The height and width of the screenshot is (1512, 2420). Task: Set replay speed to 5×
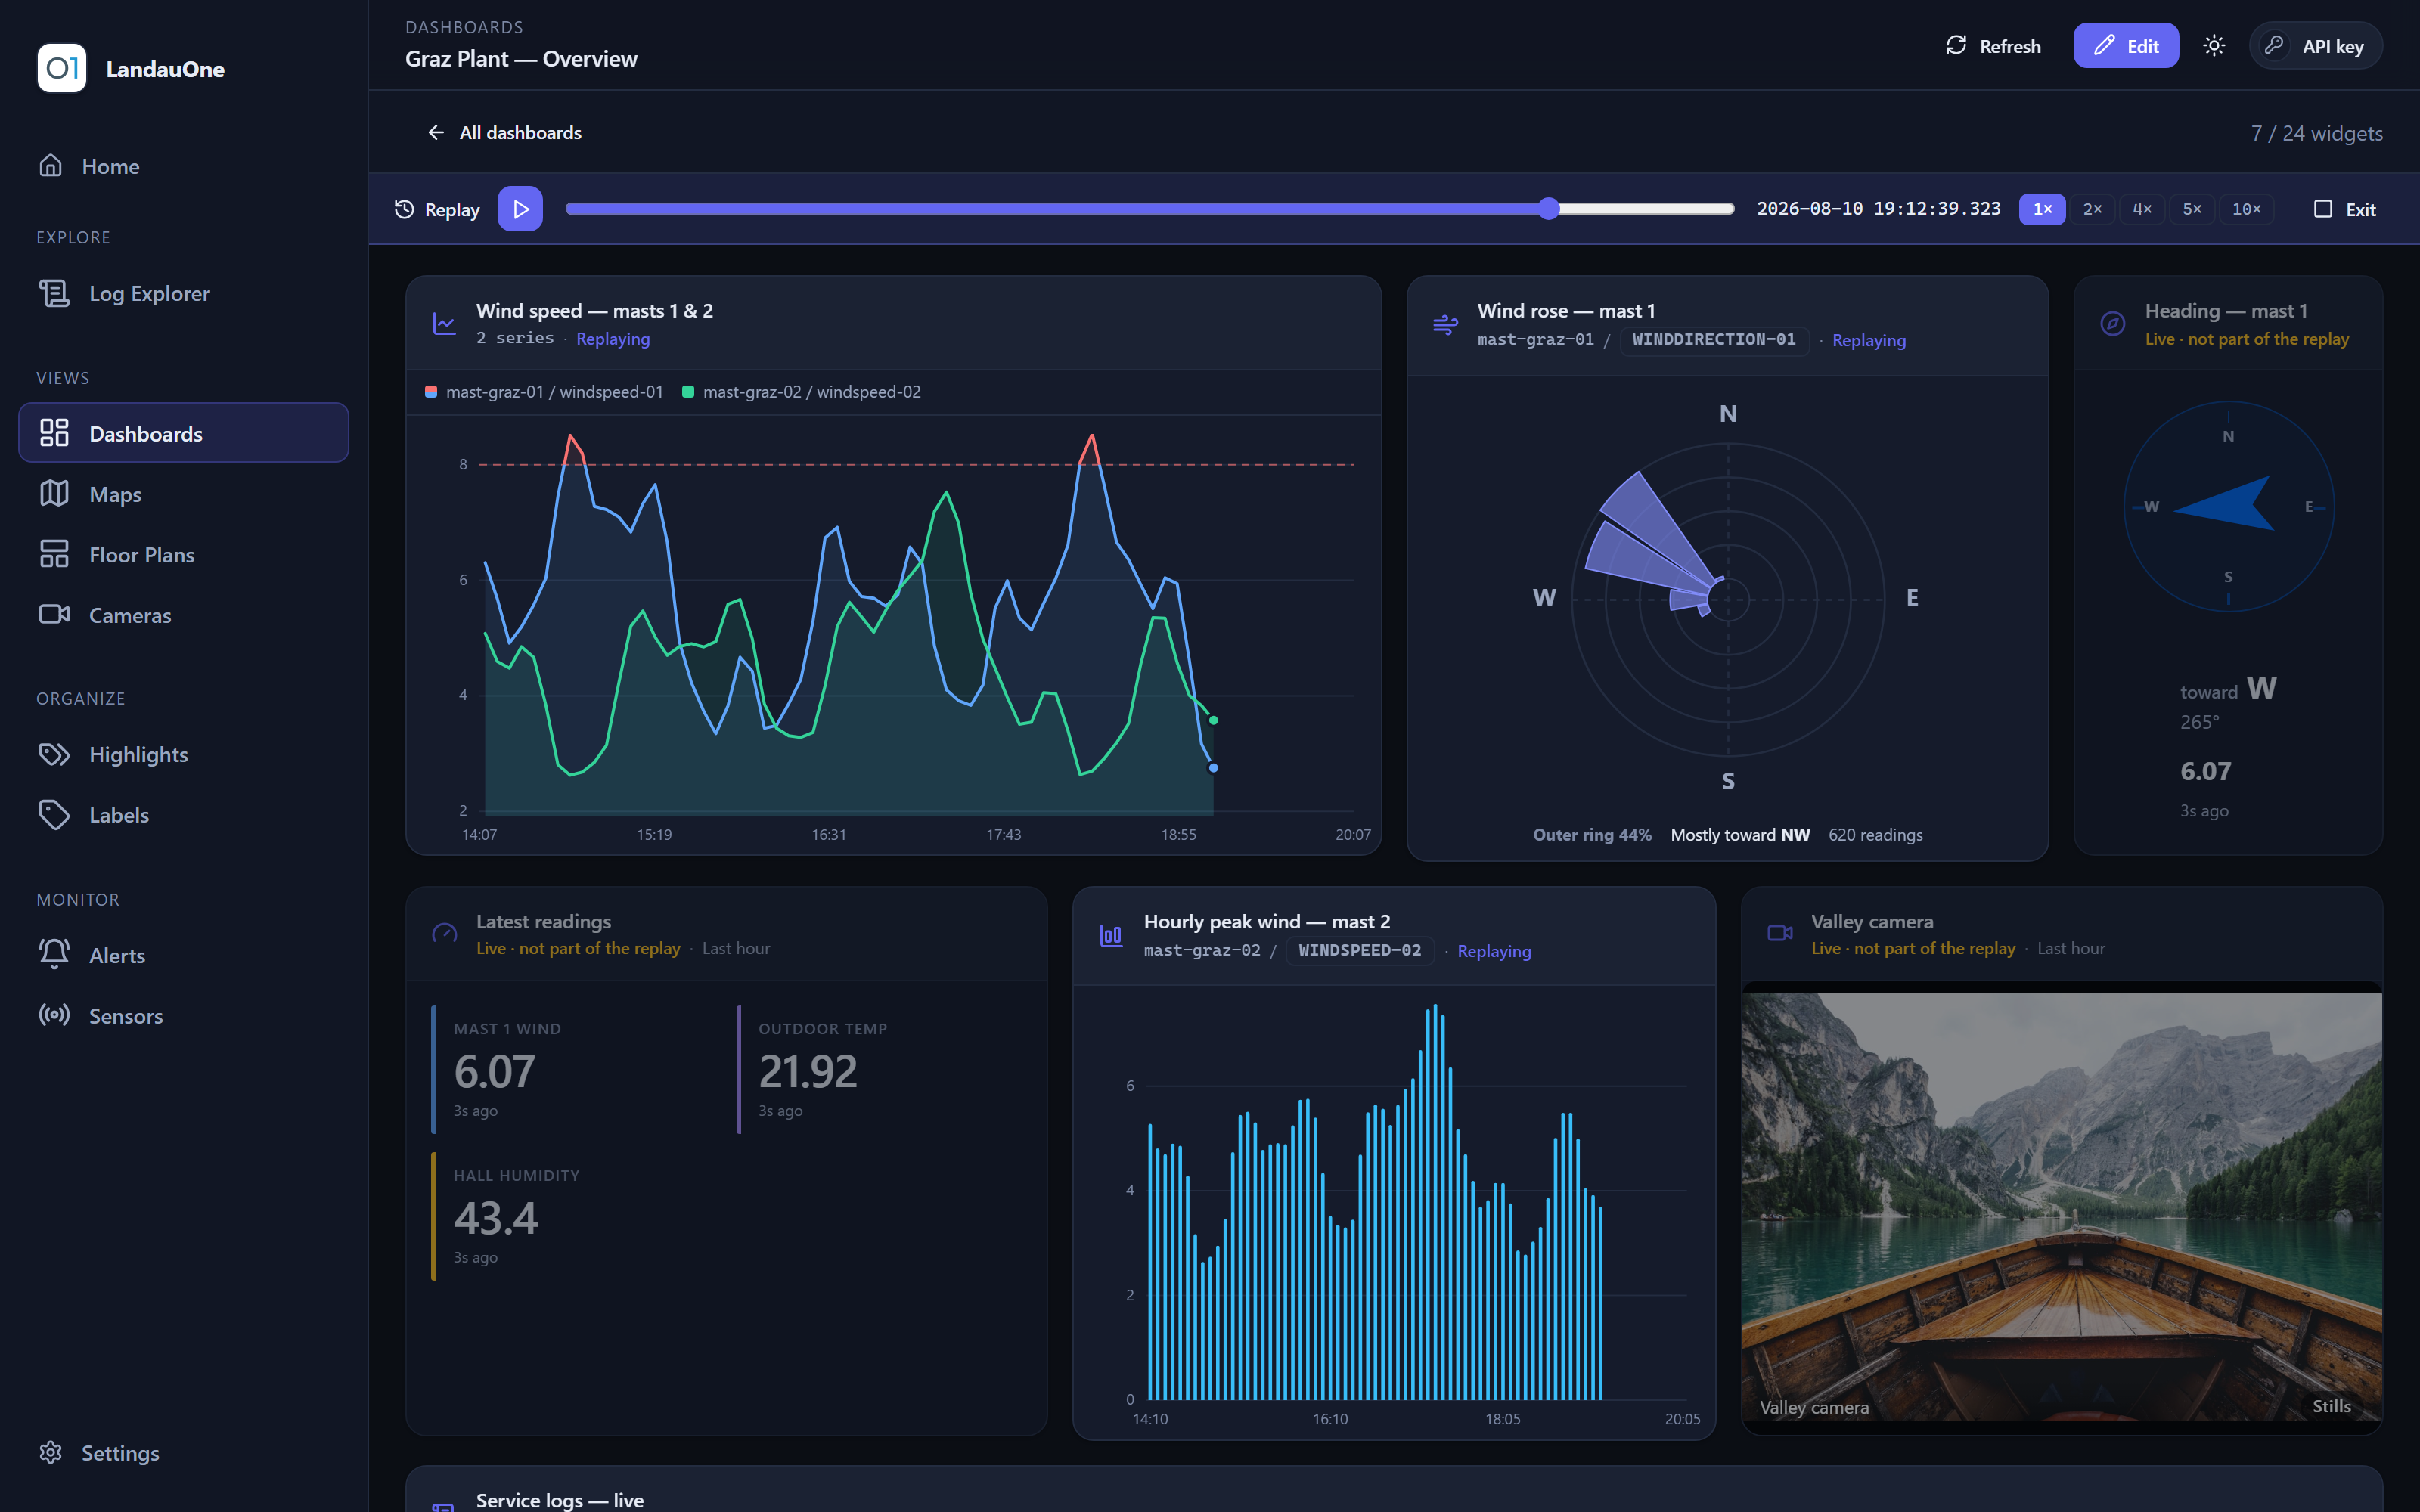(x=2192, y=209)
